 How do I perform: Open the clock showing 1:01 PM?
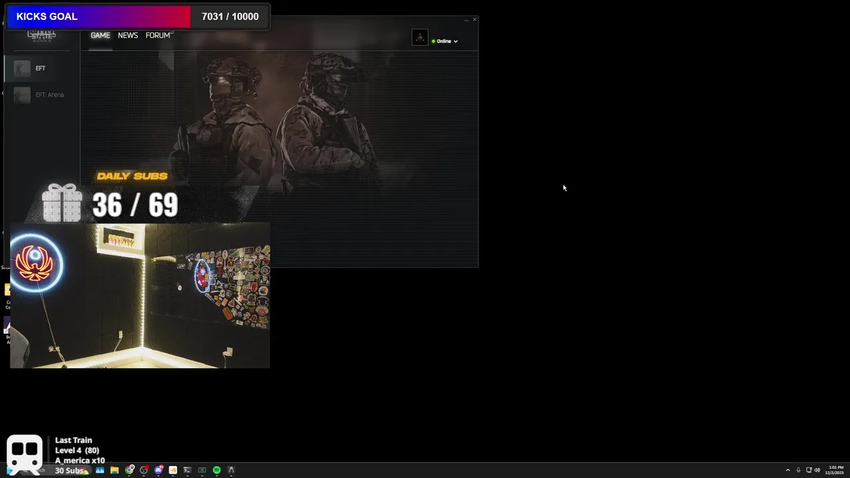(835, 470)
